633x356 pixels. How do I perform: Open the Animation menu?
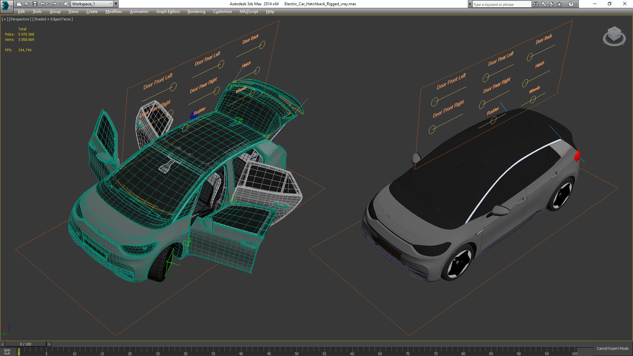coord(139,12)
